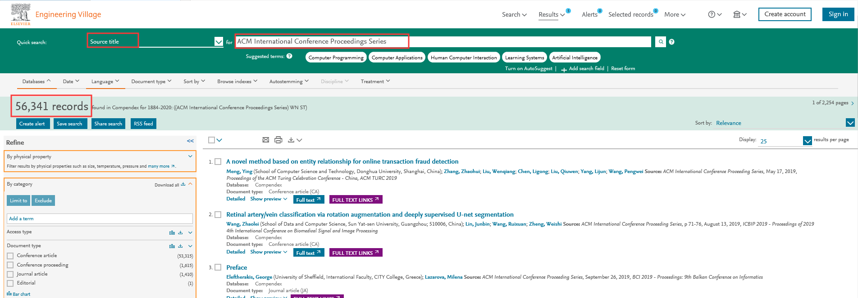Viewport: 858px width, 298px height.
Task: Open the Autostemming menu
Action: (289, 81)
